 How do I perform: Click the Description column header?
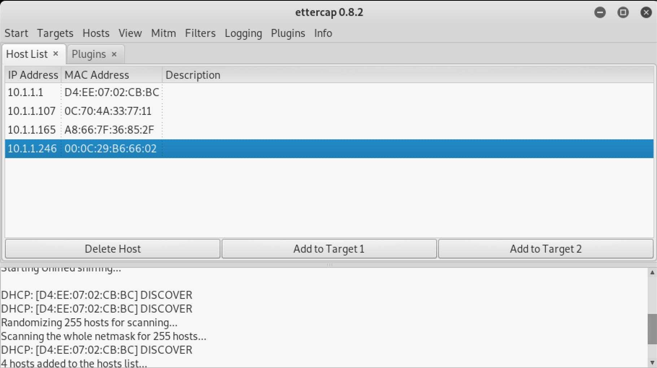coord(408,75)
